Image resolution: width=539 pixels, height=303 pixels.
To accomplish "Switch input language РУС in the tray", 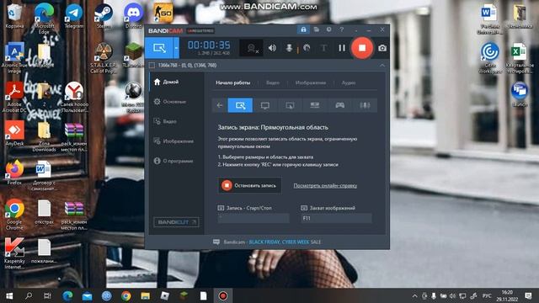I will tap(487, 295).
